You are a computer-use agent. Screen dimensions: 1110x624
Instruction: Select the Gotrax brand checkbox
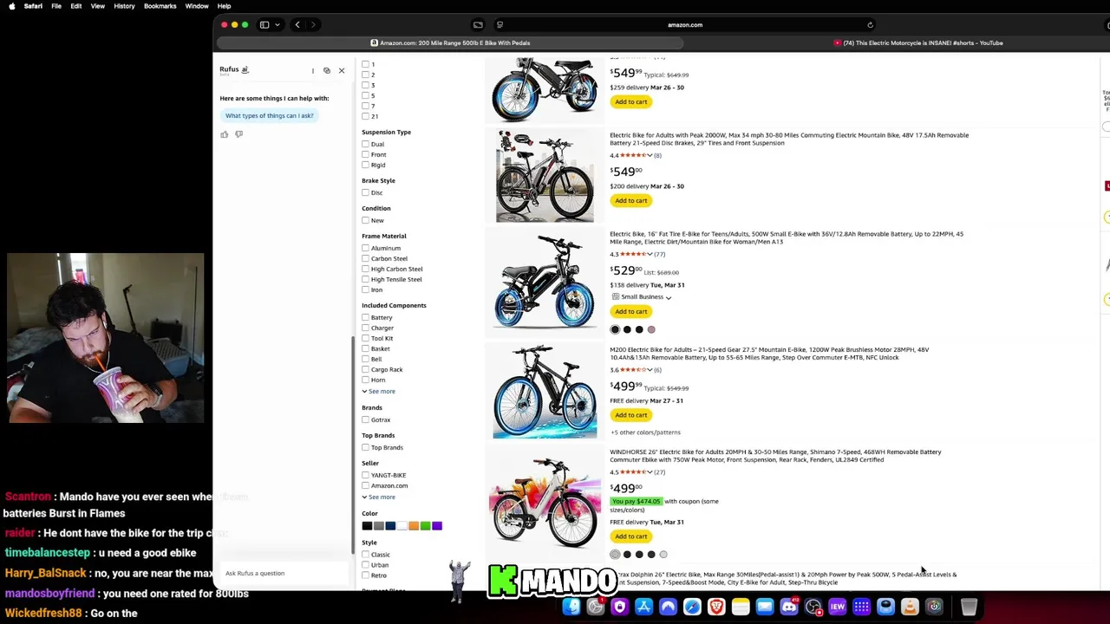coord(365,419)
